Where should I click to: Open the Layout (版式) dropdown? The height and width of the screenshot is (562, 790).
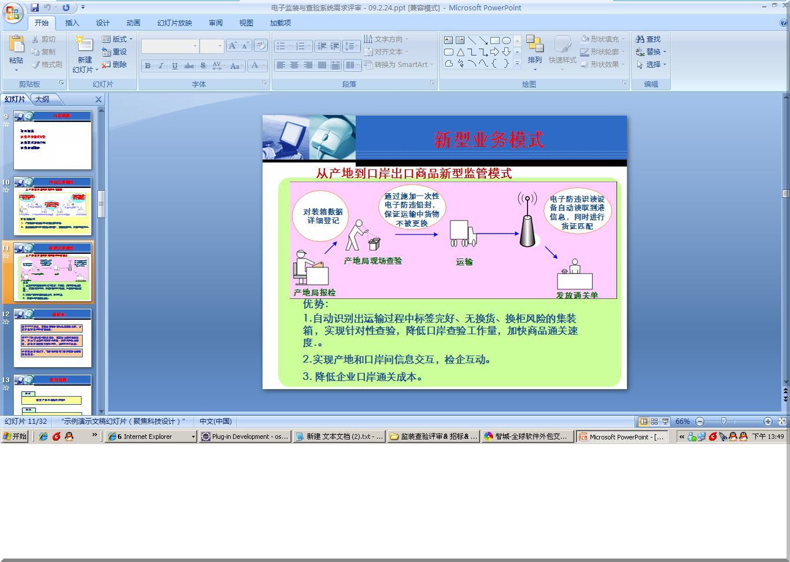pyautogui.click(x=117, y=39)
